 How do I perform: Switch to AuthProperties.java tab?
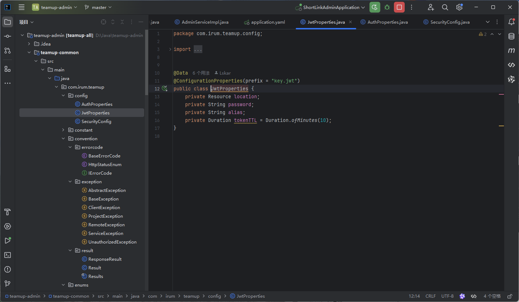tap(384, 22)
